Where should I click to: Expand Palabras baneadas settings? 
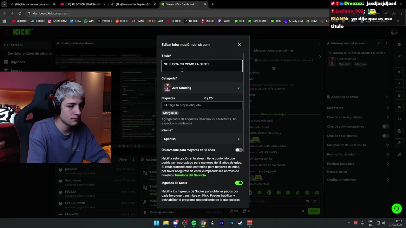coord(358,164)
